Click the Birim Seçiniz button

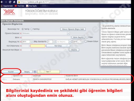[x=78, y=37]
